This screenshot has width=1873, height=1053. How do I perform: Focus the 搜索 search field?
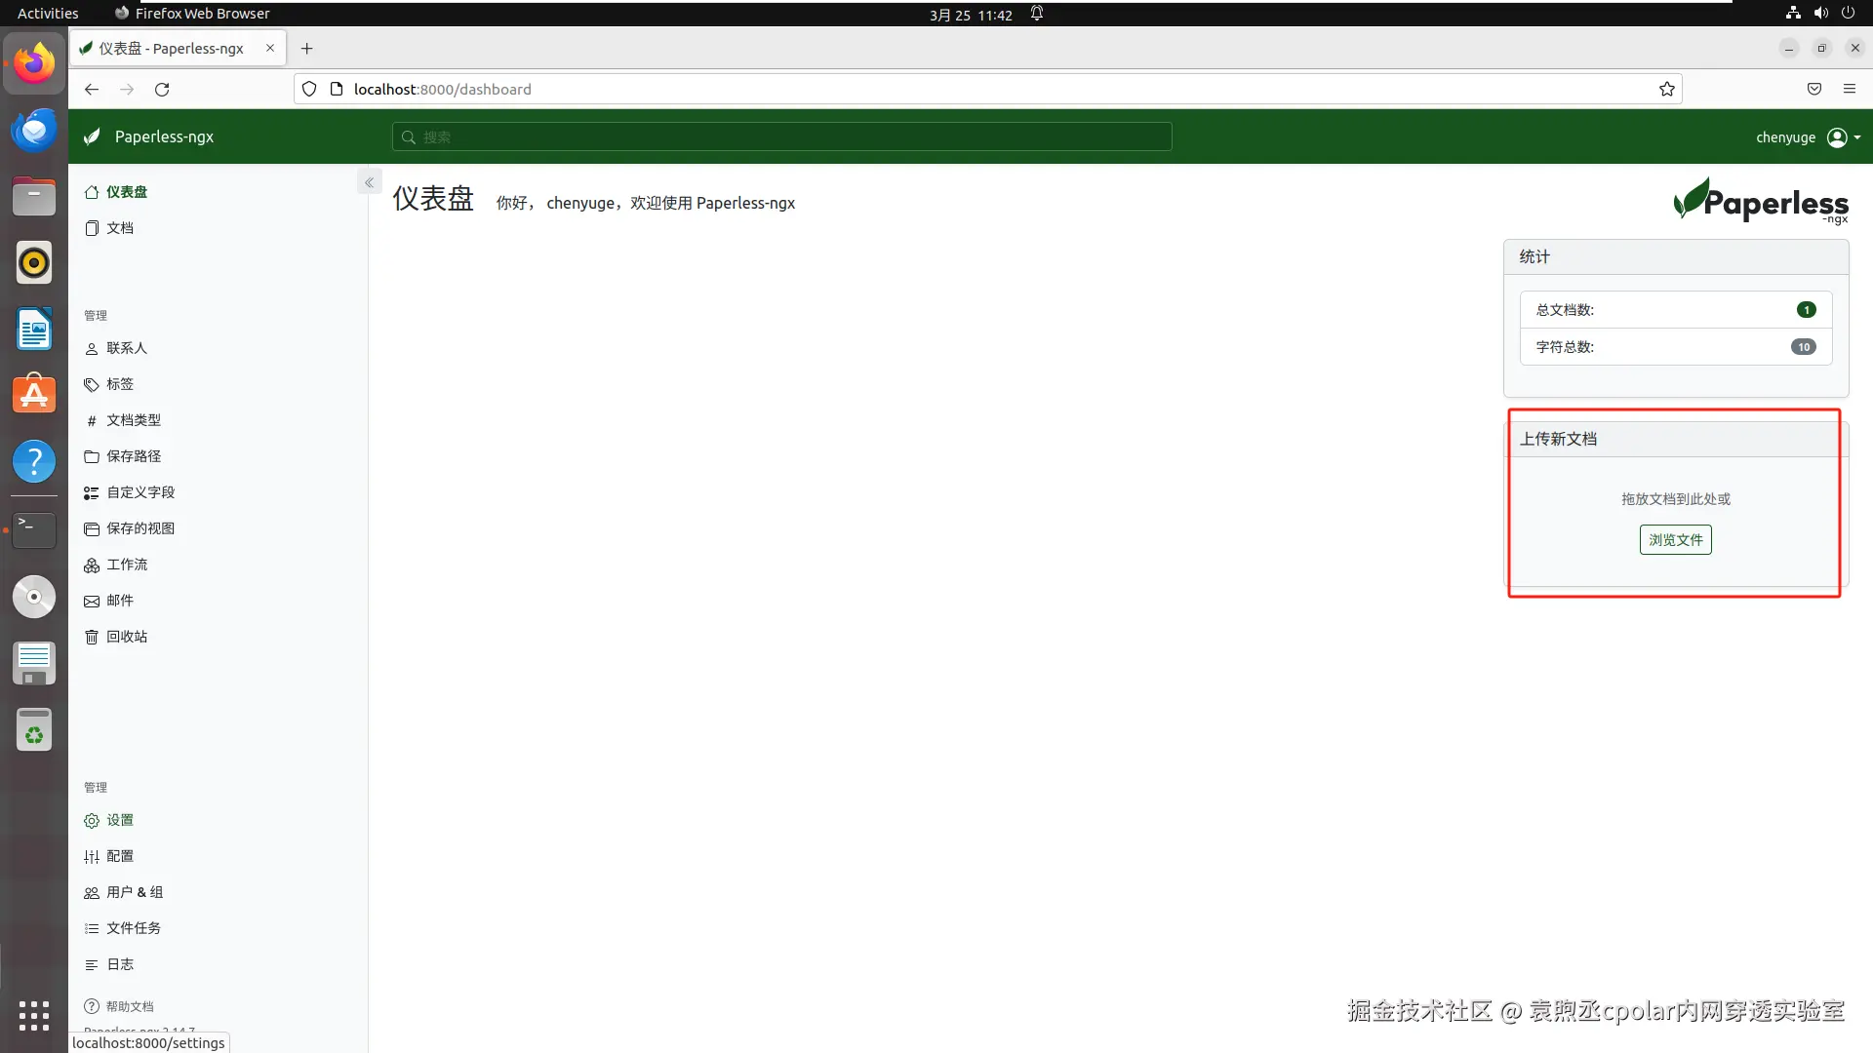(x=781, y=136)
